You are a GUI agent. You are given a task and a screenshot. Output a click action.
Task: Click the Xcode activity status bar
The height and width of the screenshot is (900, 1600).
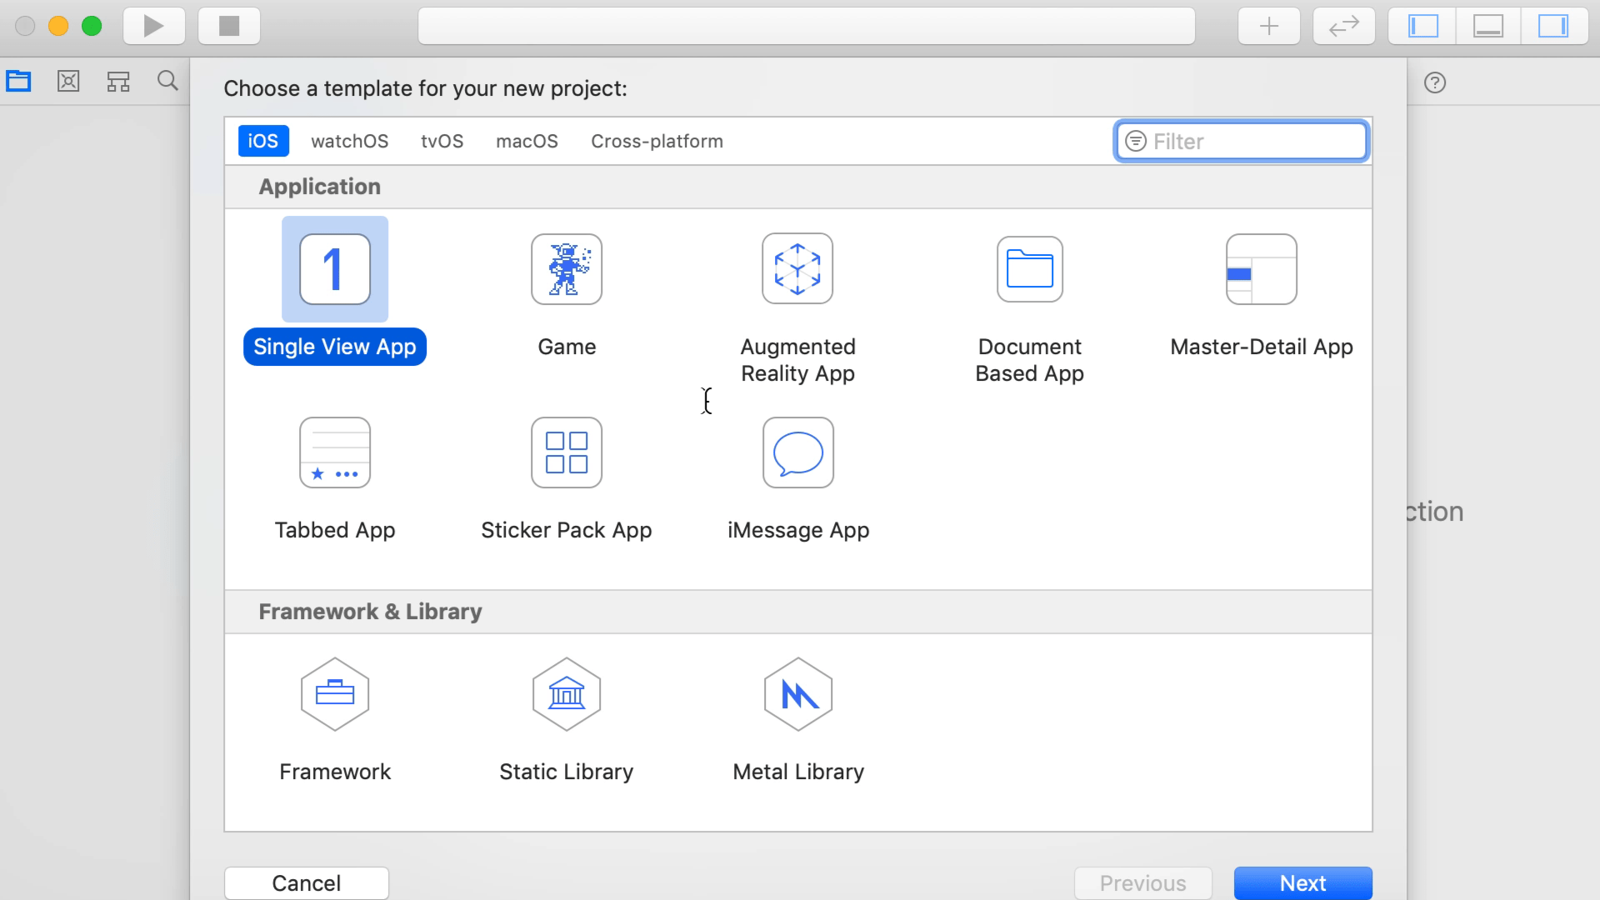tap(807, 26)
